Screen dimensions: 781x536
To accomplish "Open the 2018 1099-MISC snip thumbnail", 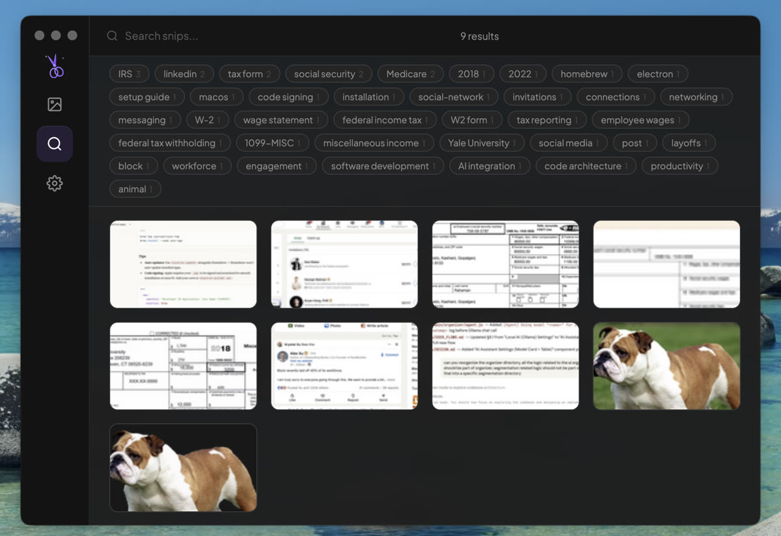I will click(x=184, y=366).
